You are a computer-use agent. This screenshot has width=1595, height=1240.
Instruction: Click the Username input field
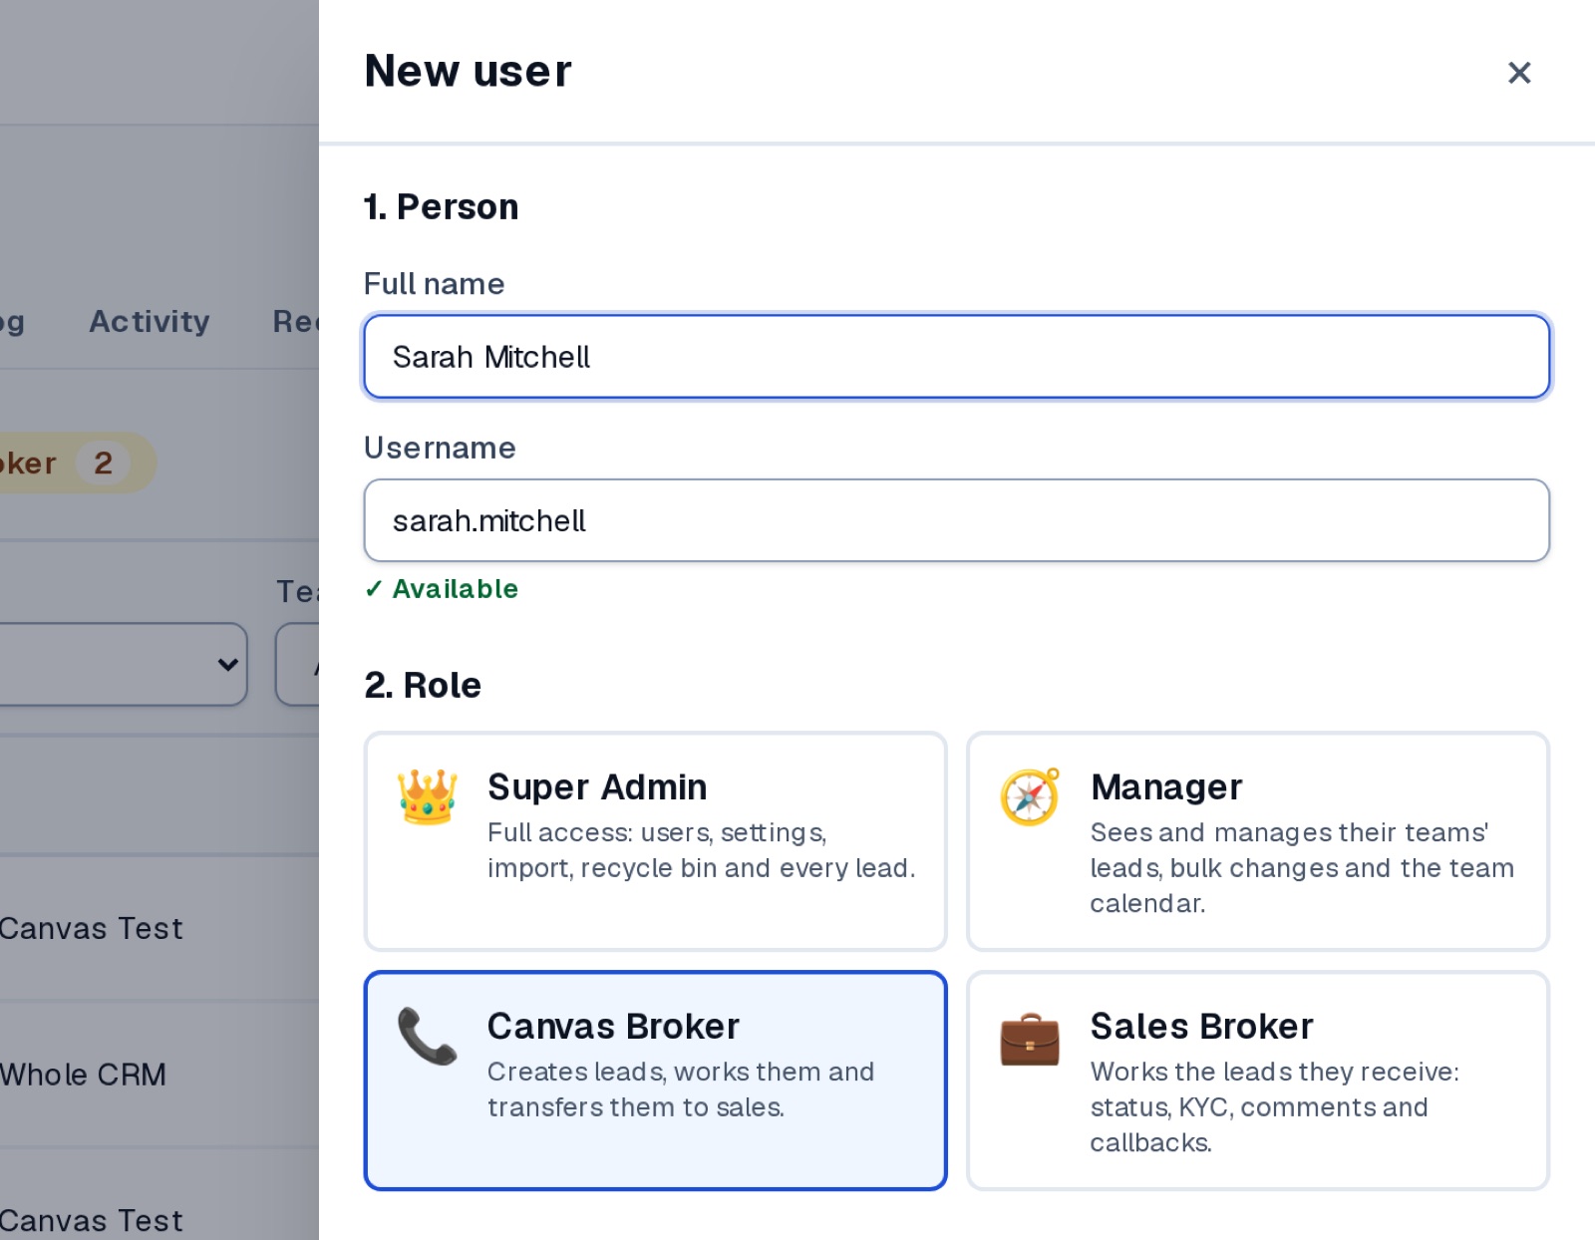point(956,520)
